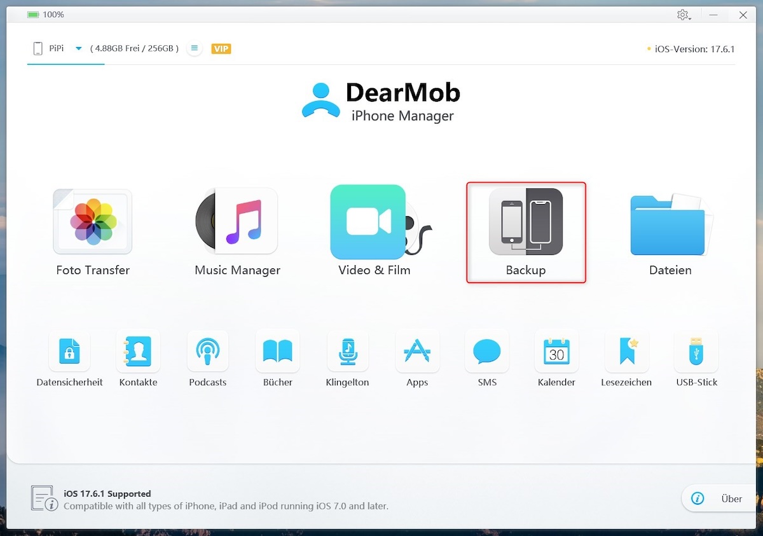Open the Backup tool
763x536 pixels.
(526, 222)
